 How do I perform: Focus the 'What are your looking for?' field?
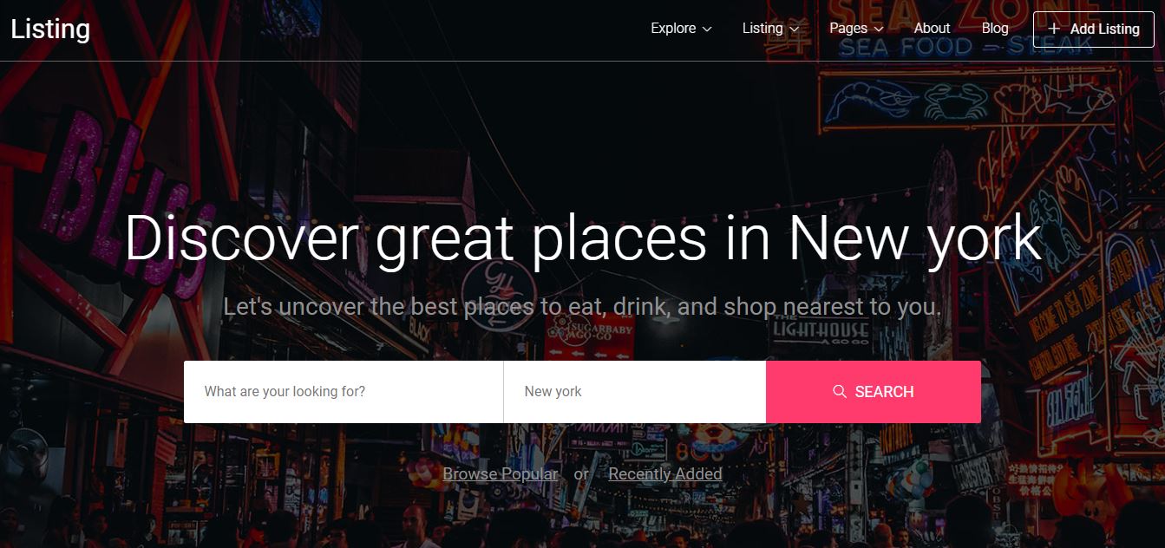(x=344, y=392)
